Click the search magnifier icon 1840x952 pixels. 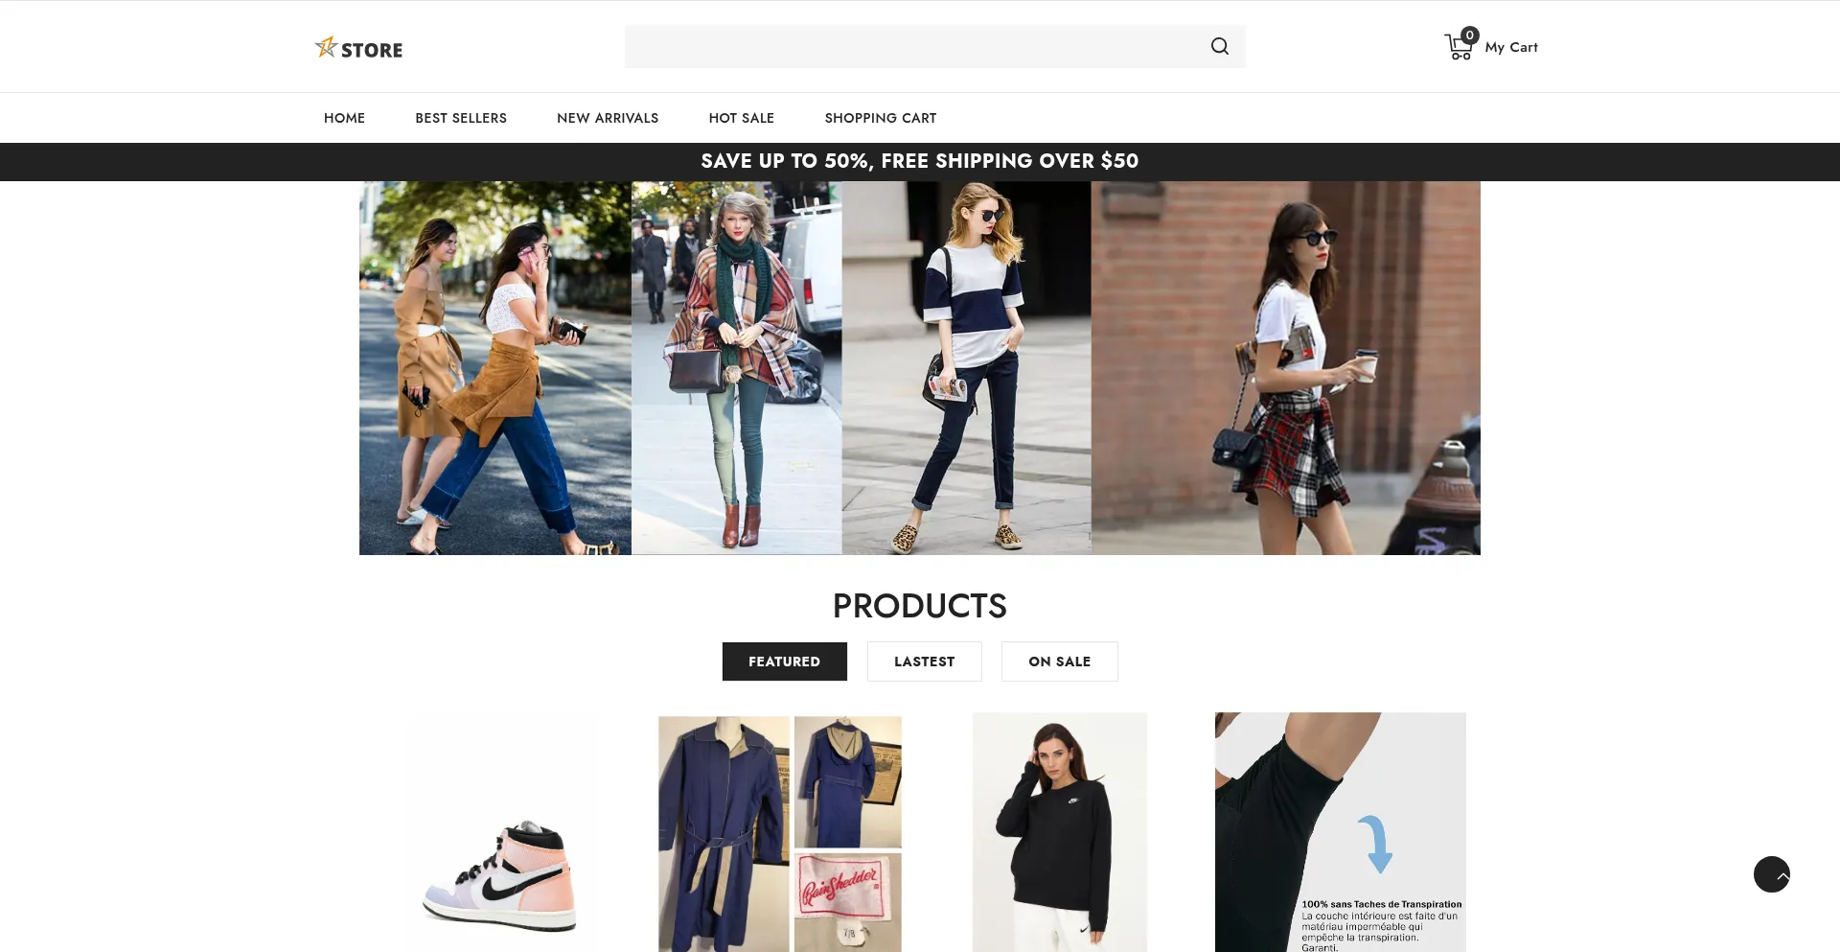tap(1219, 46)
